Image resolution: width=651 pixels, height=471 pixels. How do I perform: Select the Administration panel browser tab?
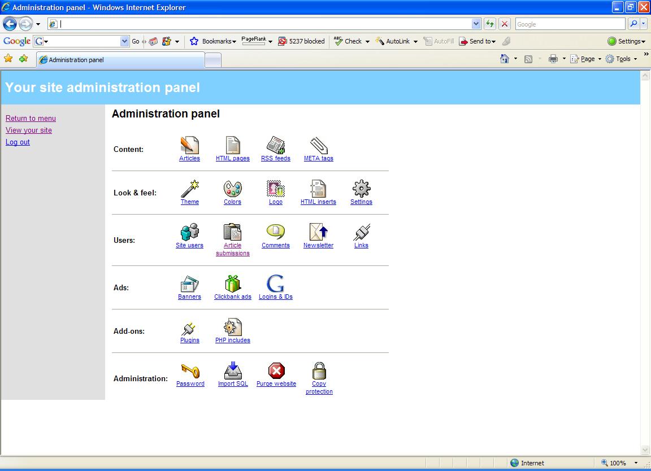120,60
